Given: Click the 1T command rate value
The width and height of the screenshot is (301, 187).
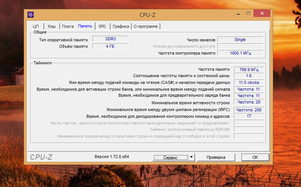Looking at the screenshot, I should (x=249, y=116).
